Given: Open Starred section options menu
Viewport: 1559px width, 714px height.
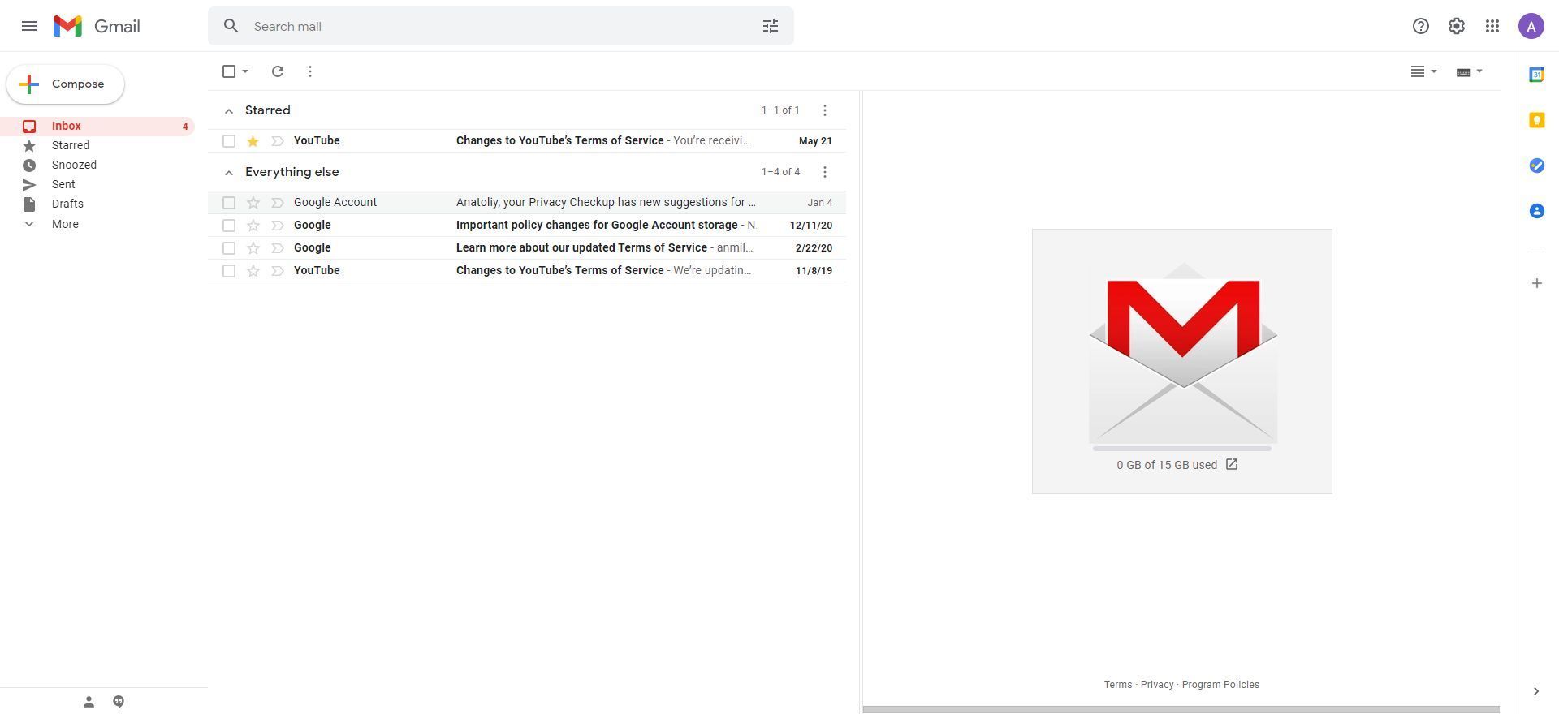Looking at the screenshot, I should coord(825,110).
